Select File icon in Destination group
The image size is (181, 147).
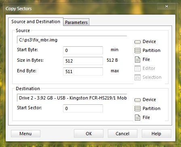(x=137, y=118)
